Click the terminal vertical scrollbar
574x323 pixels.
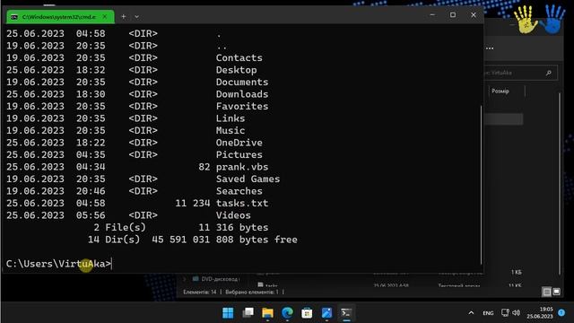tap(481, 185)
